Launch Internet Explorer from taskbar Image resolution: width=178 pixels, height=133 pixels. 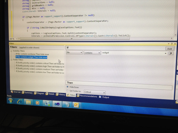(x=19, y=101)
